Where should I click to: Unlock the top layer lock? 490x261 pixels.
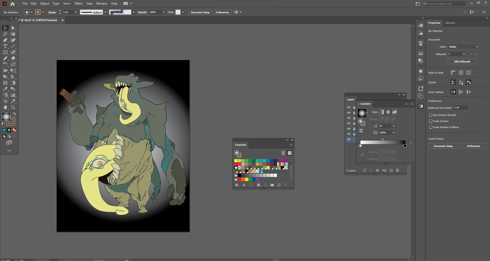click(x=354, y=107)
